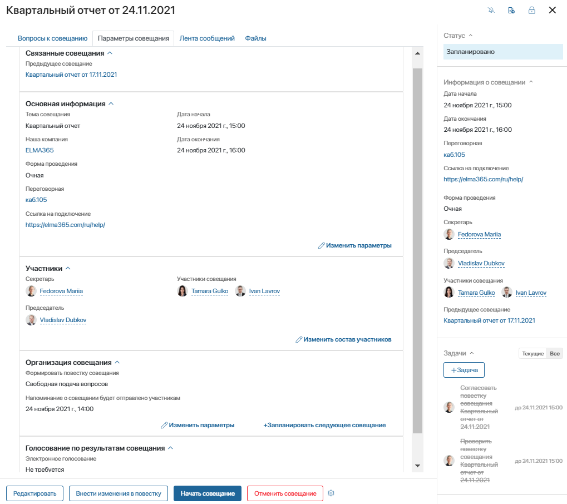567x504 pixels.
Task: Collapse the Статус sidebar block
Action: pyautogui.click(x=471, y=36)
